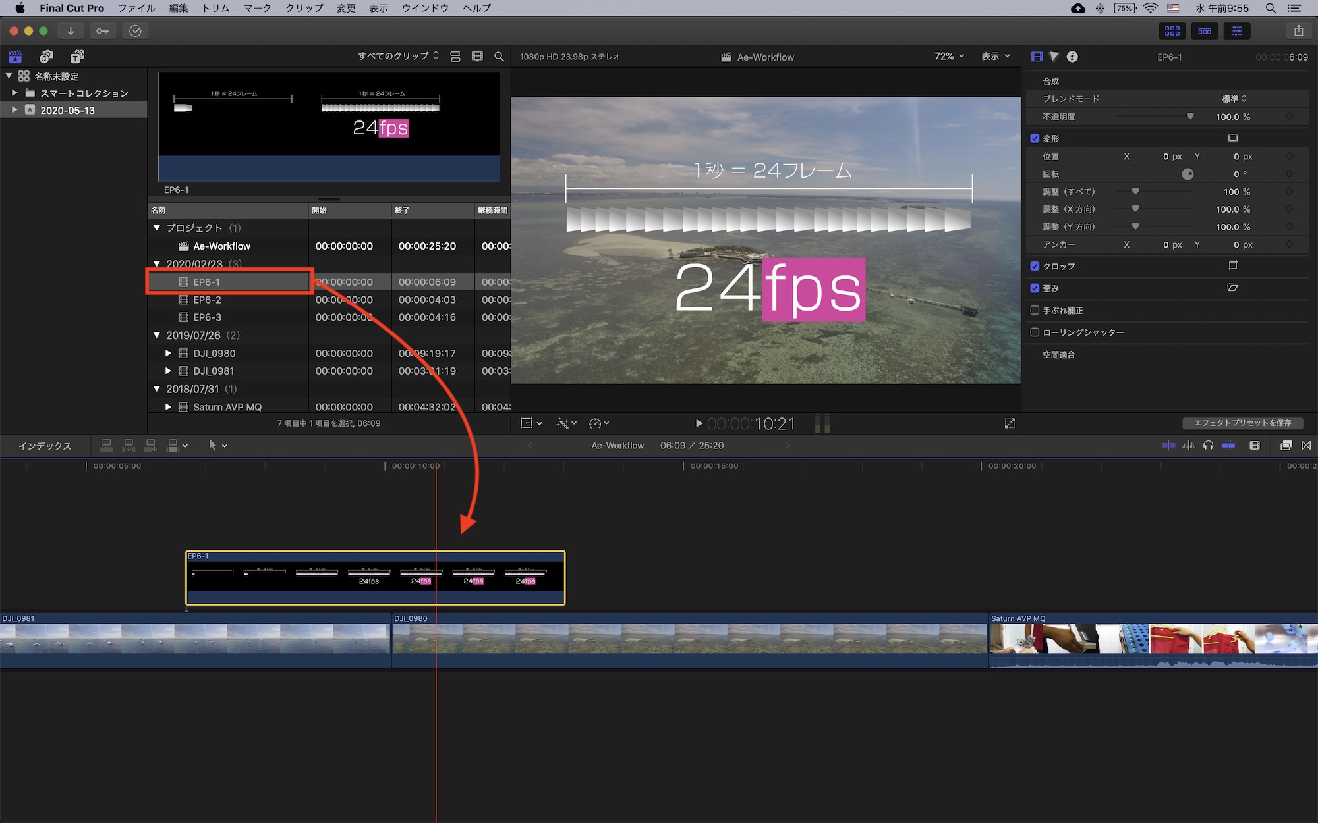Image resolution: width=1318 pixels, height=823 pixels.
Task: Open the すべてのクリップ filter dropdown
Action: (x=398, y=57)
